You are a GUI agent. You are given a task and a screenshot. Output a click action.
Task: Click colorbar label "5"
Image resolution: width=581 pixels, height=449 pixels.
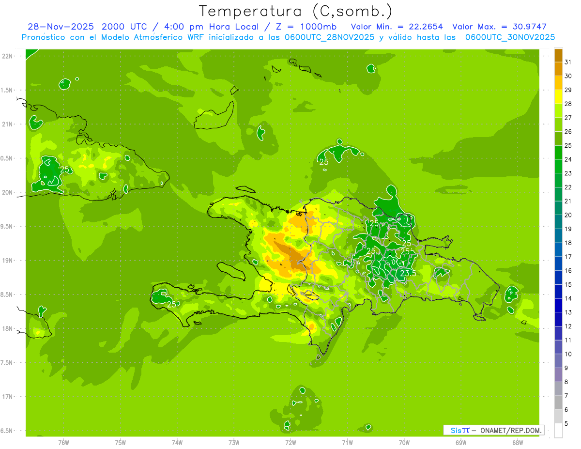point(566,424)
